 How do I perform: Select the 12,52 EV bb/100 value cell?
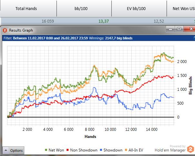coord(159,21)
